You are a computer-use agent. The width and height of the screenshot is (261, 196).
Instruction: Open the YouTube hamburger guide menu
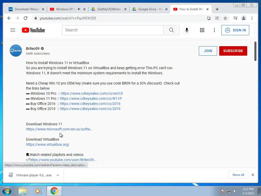coord(13,30)
